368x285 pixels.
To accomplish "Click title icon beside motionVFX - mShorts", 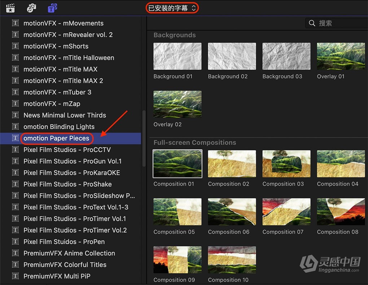I will (x=16, y=46).
